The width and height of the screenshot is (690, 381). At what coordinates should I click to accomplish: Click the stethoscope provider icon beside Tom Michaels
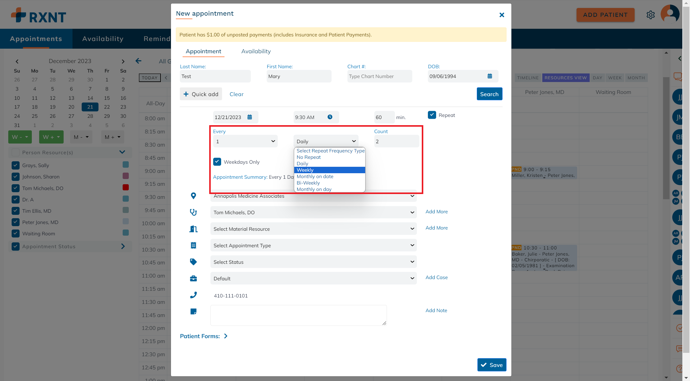click(193, 212)
